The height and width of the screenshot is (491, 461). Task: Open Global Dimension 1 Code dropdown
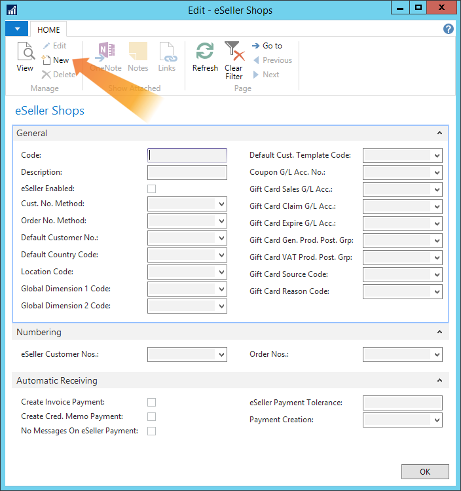click(222, 289)
